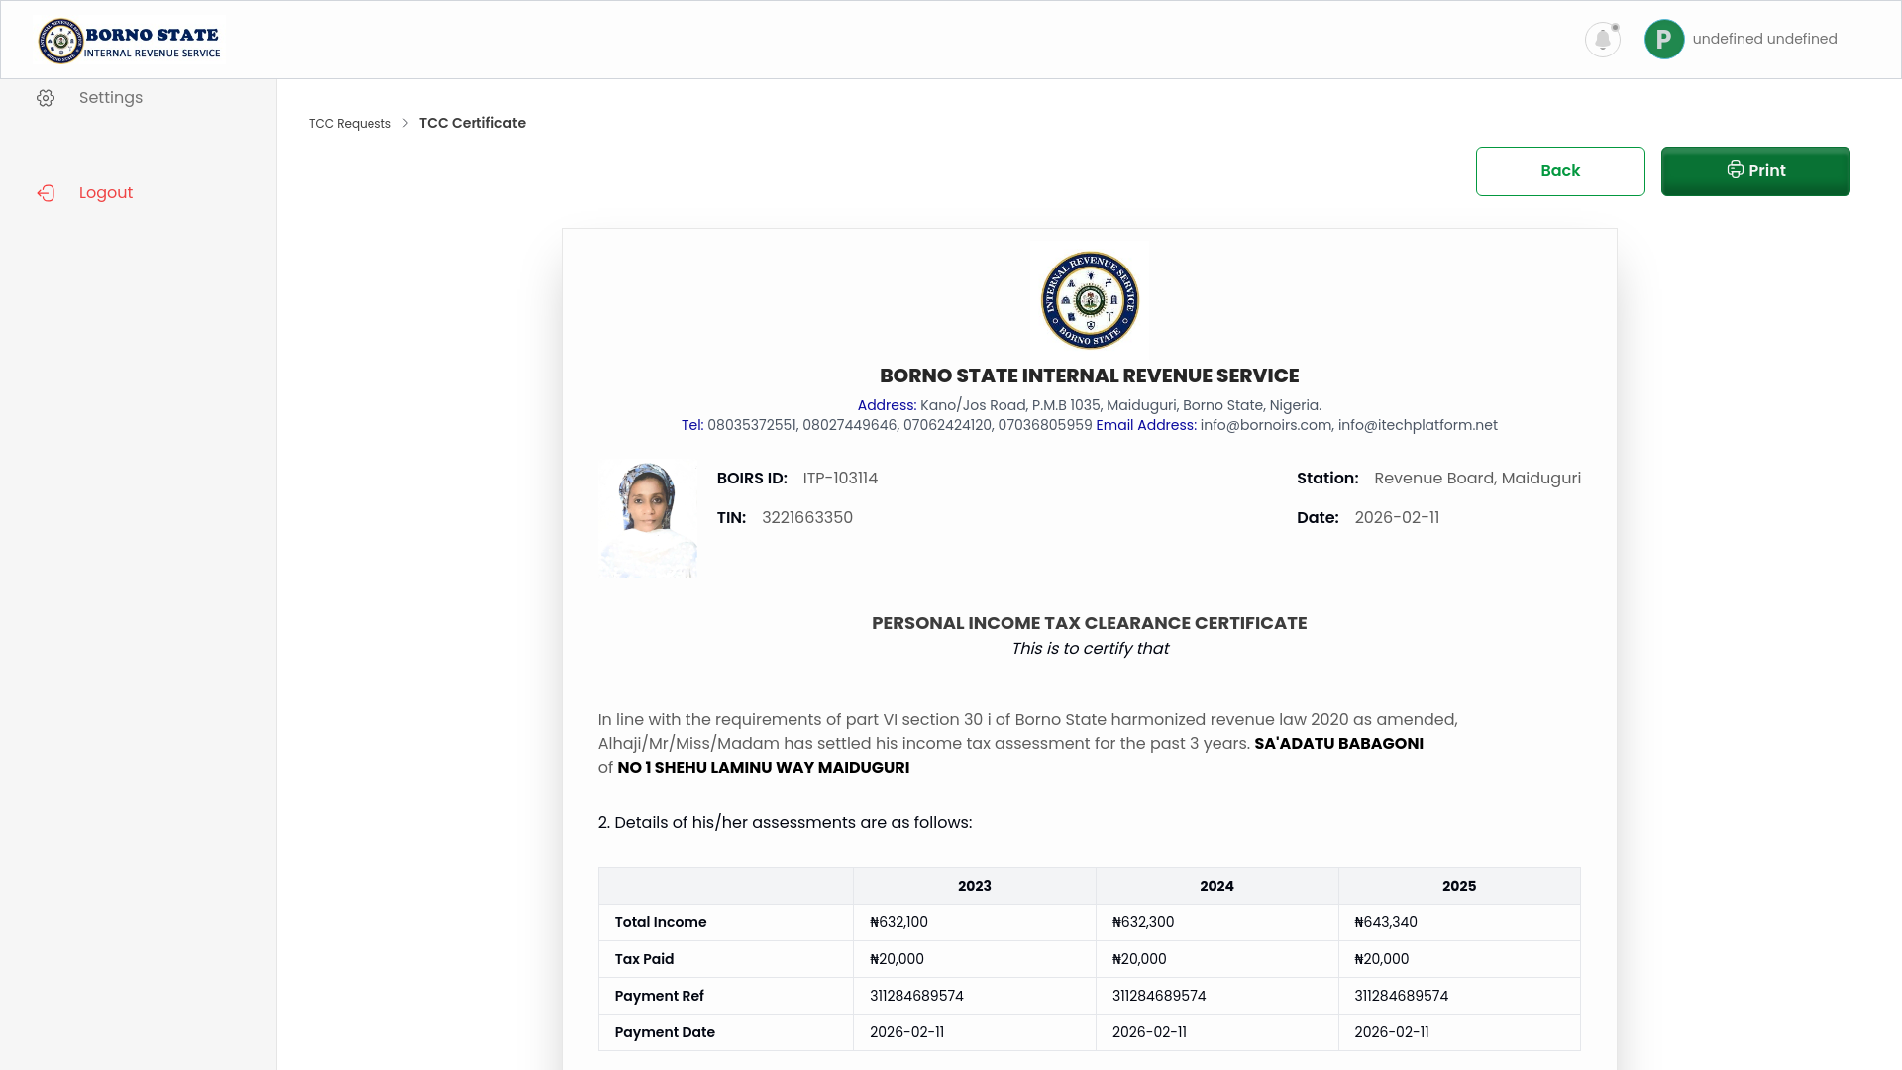Click the green P user avatar
1902x1070 pixels.
click(1664, 40)
